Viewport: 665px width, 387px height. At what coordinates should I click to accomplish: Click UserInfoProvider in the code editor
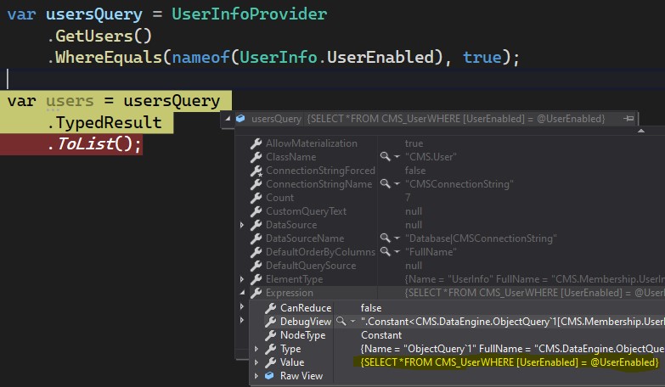[x=250, y=14]
